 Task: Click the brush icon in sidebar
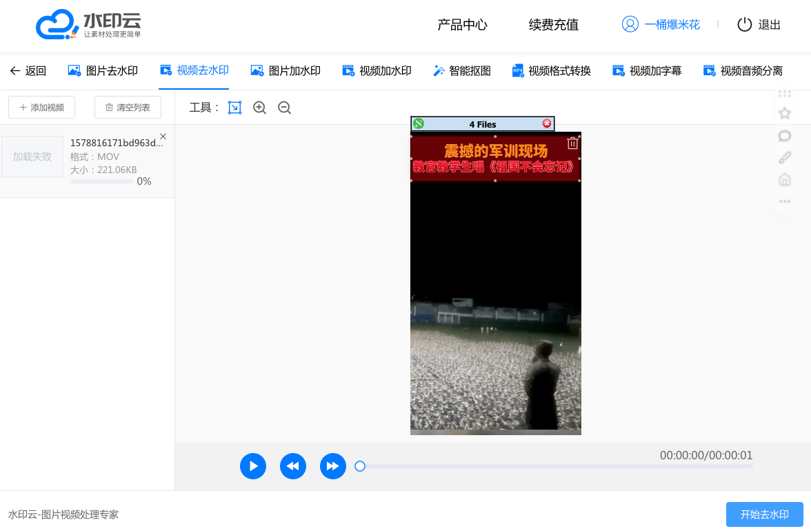[785, 158]
